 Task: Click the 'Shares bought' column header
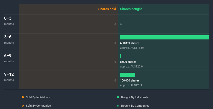coord(131,9)
